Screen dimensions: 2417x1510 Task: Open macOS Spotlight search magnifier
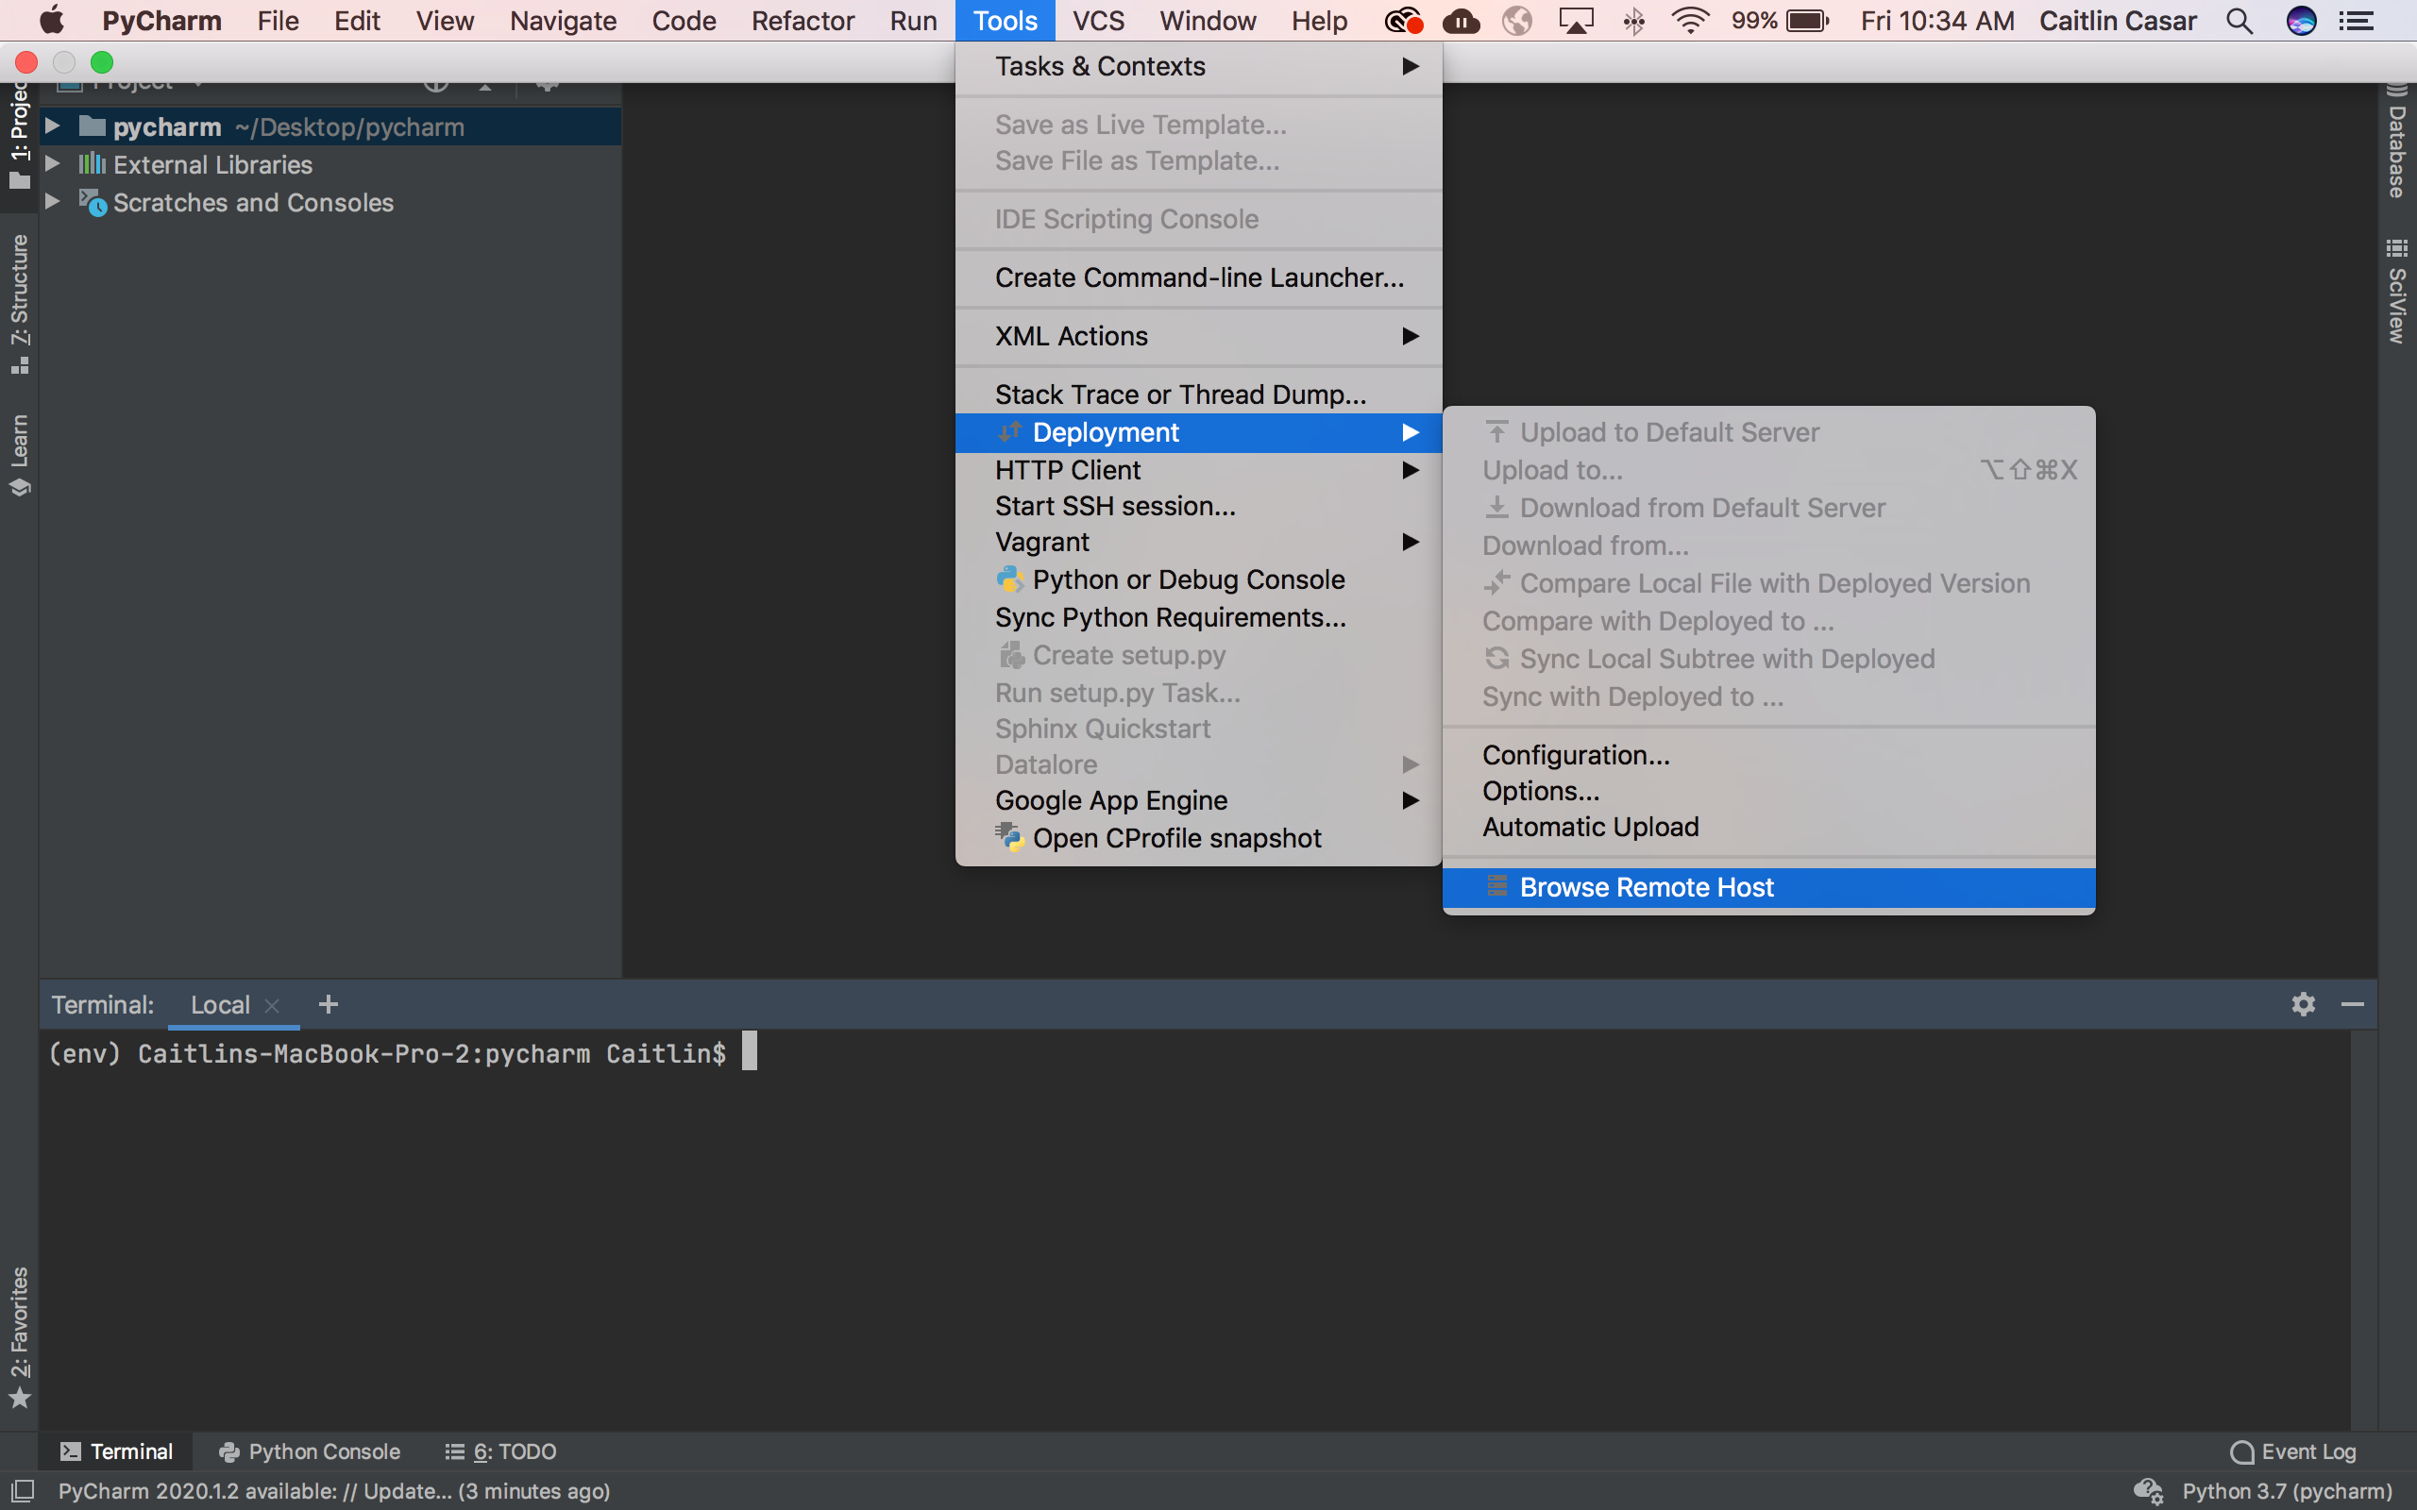pyautogui.click(x=2240, y=21)
